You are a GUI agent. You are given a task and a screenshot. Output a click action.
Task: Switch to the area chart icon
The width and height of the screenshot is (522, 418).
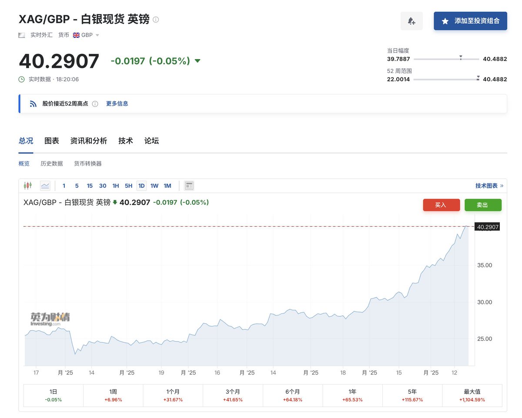coord(45,186)
